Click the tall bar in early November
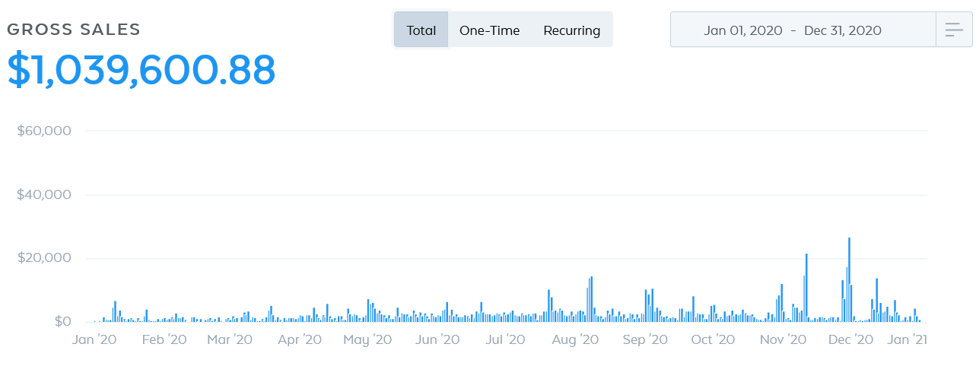 [806, 288]
